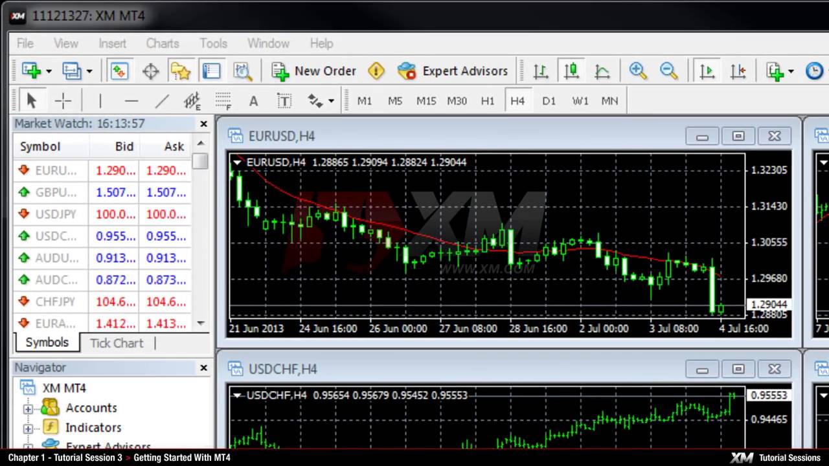Select the text tool A

tap(253, 101)
